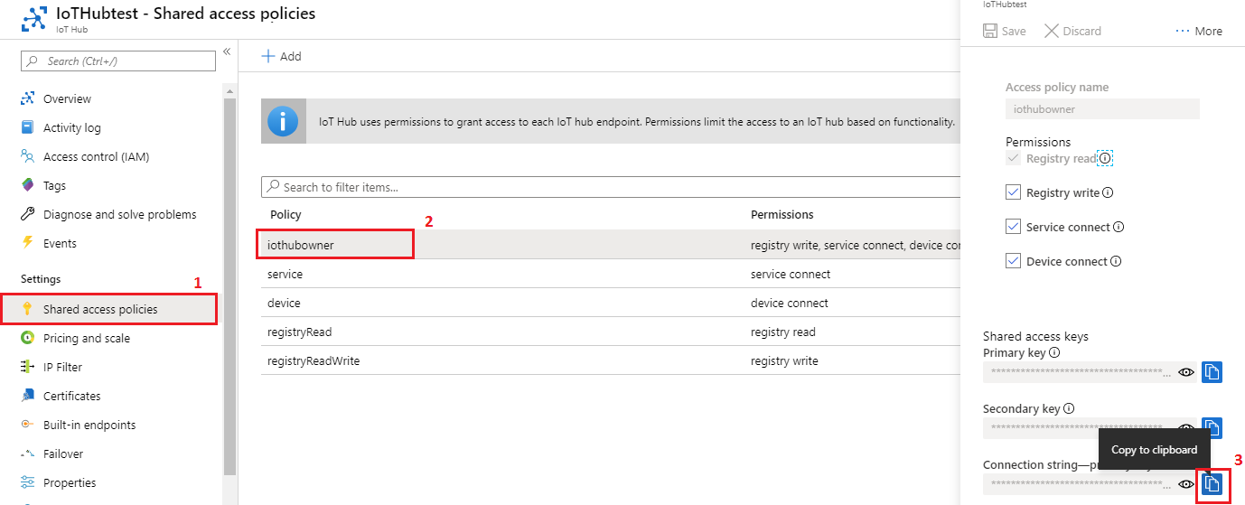The image size is (1245, 505).
Task: Click the IP Filter icon
Action: [27, 367]
